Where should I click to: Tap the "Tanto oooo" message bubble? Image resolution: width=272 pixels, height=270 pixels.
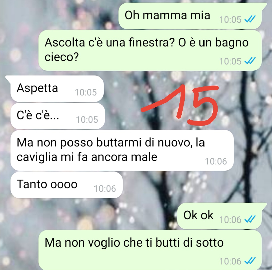[x=66, y=185]
